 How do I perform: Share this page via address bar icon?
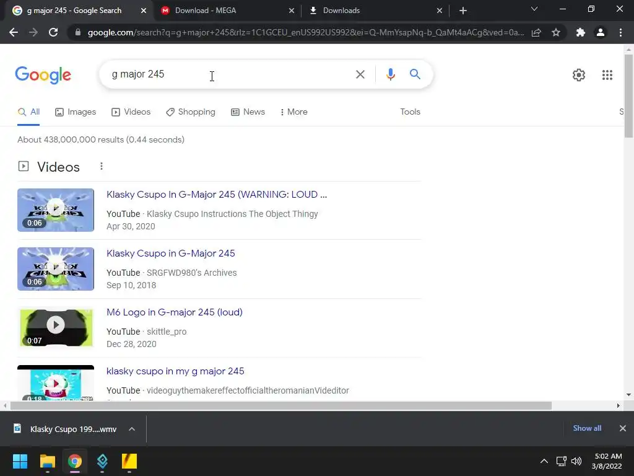[x=536, y=32]
